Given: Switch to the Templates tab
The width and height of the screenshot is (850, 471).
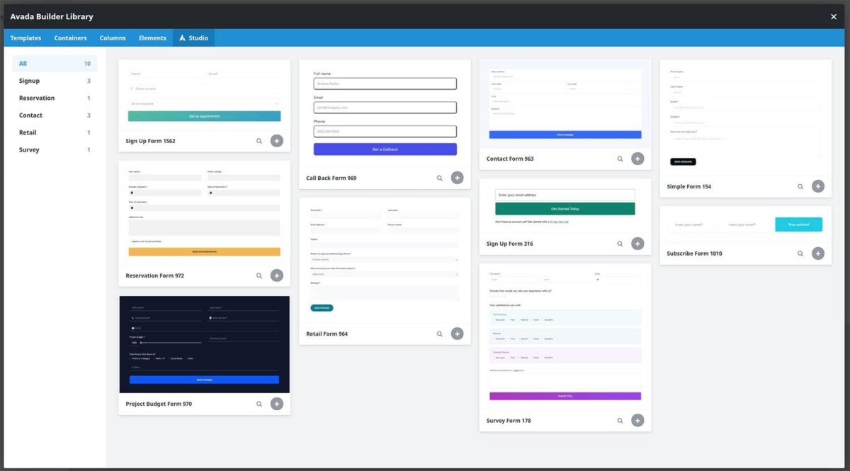Looking at the screenshot, I should [x=25, y=38].
